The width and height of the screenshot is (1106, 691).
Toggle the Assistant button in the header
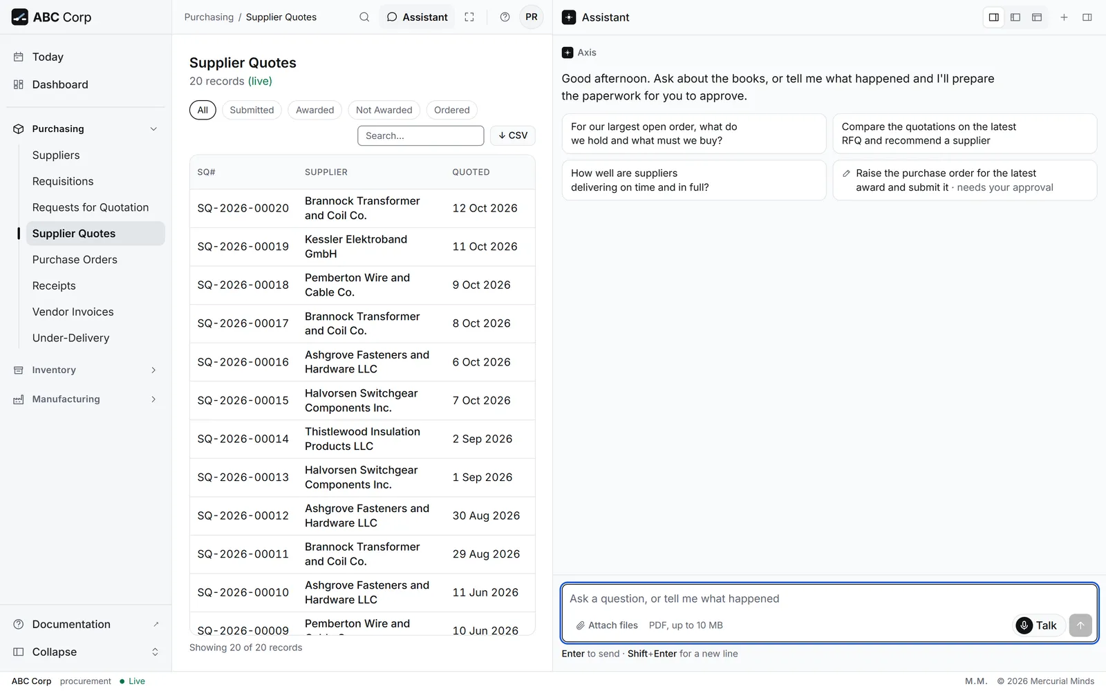[x=418, y=17]
